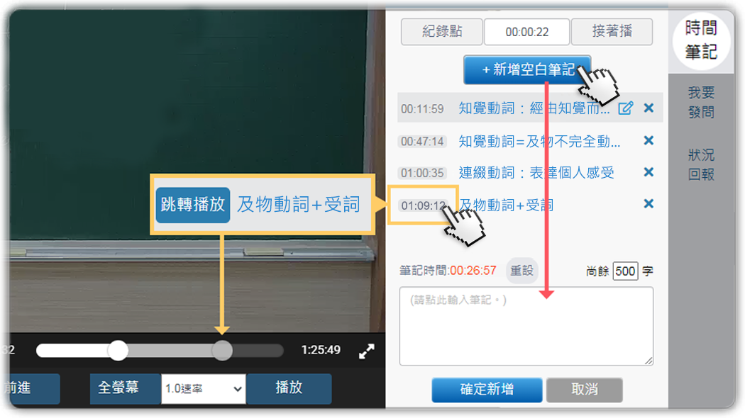Click the 全螢幕 button

click(x=118, y=388)
